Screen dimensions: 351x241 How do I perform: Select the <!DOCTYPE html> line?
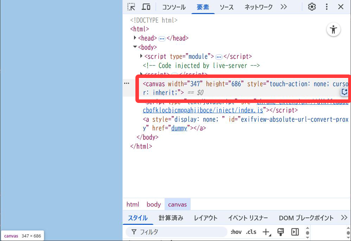coord(154,20)
